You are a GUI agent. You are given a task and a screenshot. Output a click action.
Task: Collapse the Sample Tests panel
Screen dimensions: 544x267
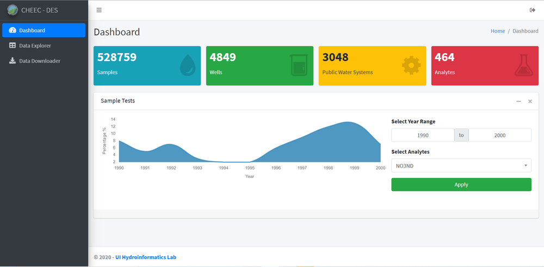coord(518,101)
